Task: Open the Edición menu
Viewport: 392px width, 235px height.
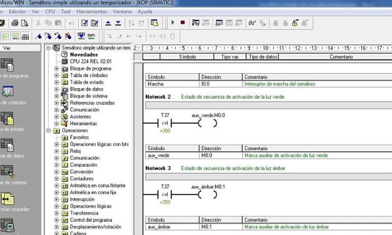Action: tap(18, 11)
